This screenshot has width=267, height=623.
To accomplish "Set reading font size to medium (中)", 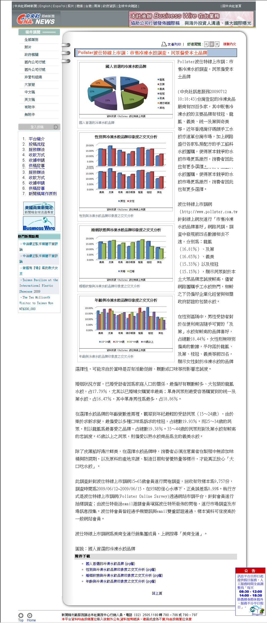I will click(212, 44).
